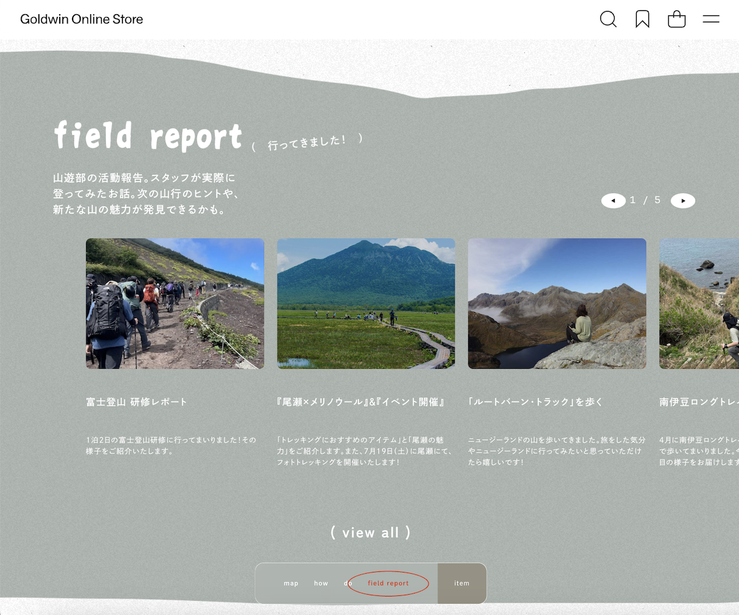Select the field report navigation tab
739x615 pixels.
[x=389, y=583]
